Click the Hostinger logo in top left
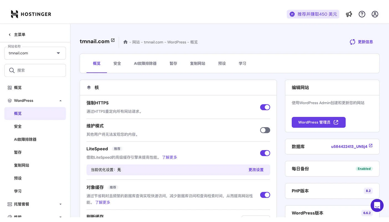Viewport: 389px width, 222px height. [x=31, y=14]
